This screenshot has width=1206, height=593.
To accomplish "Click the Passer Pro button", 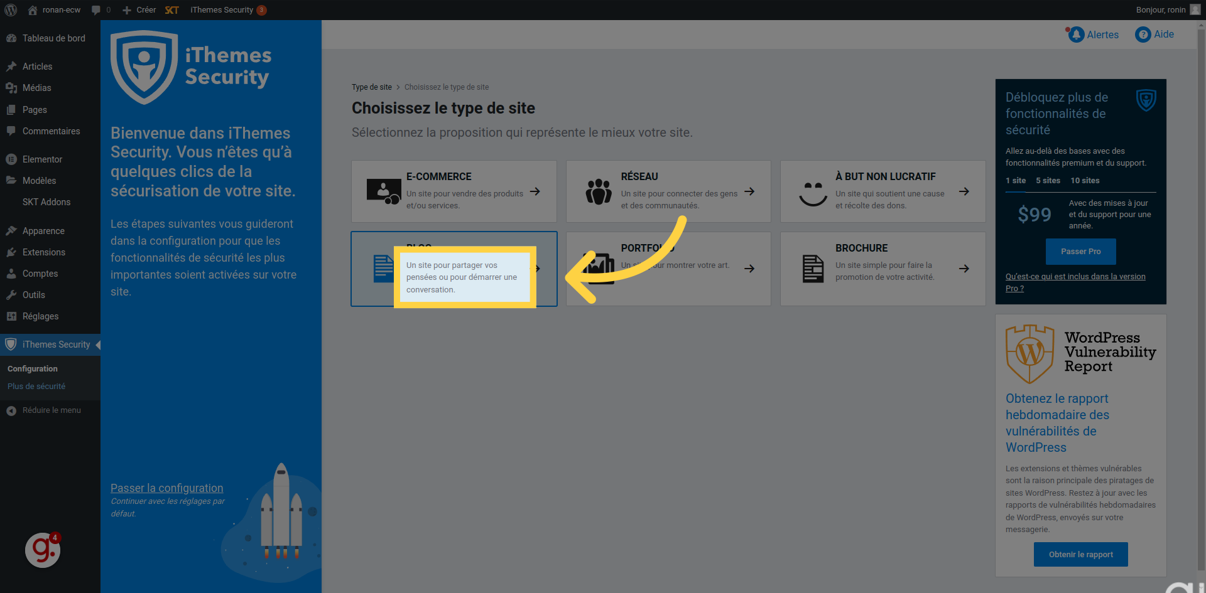I will pos(1081,252).
